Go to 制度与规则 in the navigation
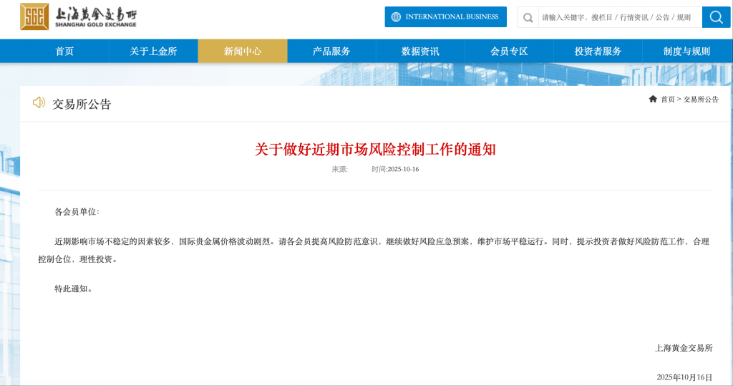Image resolution: width=733 pixels, height=386 pixels. 686,51
